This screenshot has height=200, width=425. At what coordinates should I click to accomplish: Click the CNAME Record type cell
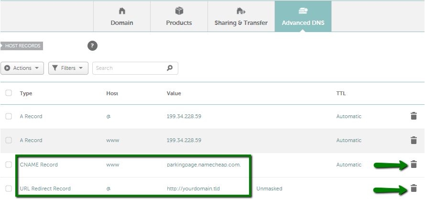[39, 165]
